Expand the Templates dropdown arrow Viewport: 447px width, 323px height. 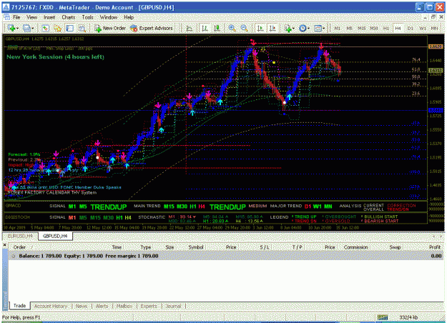(x=323, y=29)
